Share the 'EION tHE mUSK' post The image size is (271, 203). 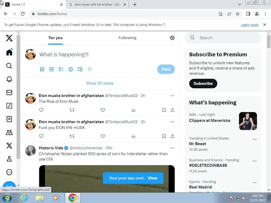pyautogui.click(x=172, y=136)
